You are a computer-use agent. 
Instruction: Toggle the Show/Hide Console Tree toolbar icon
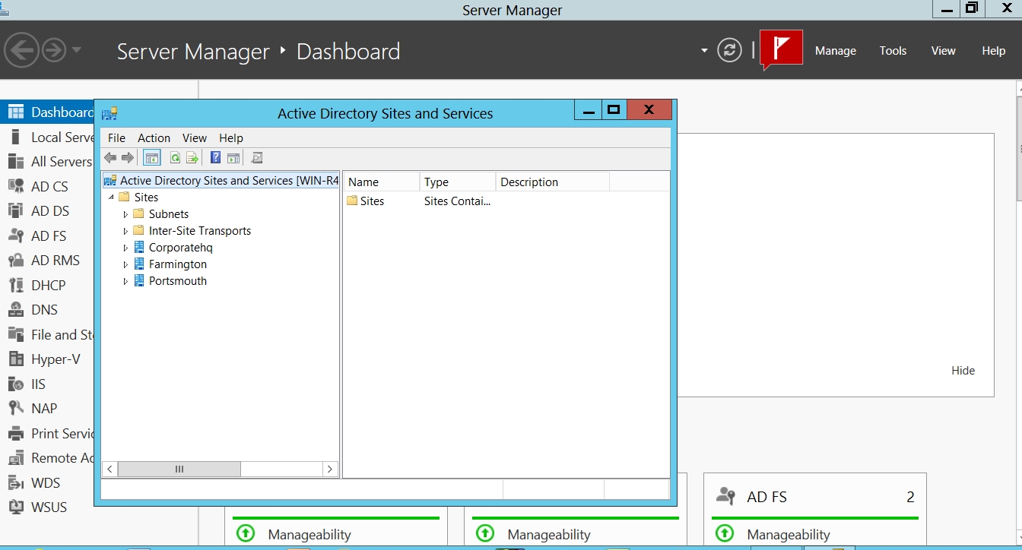[152, 158]
